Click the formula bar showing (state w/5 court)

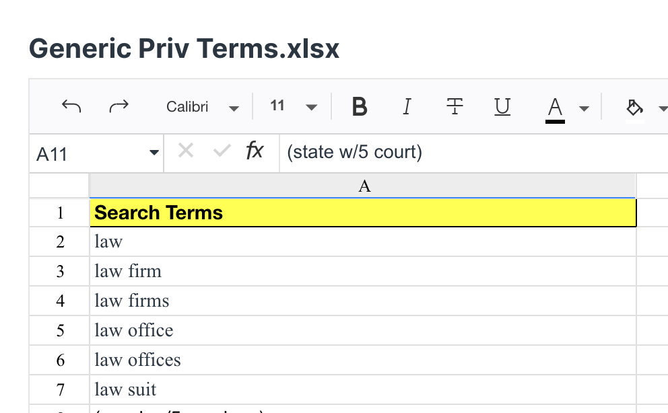coord(473,153)
